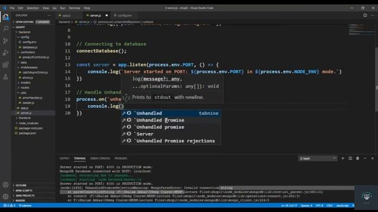Click the JavaScript language mode indicator
The image size is (378, 212).
point(343,206)
